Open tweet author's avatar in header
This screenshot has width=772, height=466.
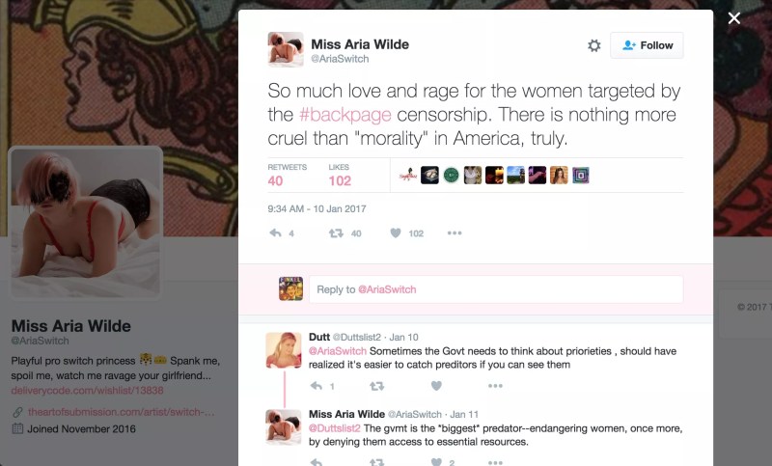click(x=286, y=49)
